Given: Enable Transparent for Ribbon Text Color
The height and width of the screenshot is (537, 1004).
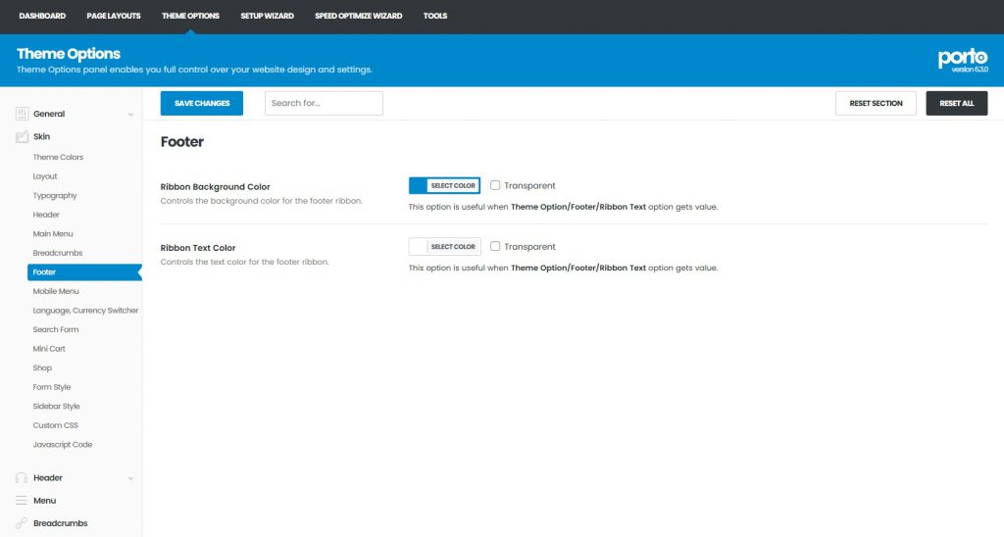Looking at the screenshot, I should (496, 247).
